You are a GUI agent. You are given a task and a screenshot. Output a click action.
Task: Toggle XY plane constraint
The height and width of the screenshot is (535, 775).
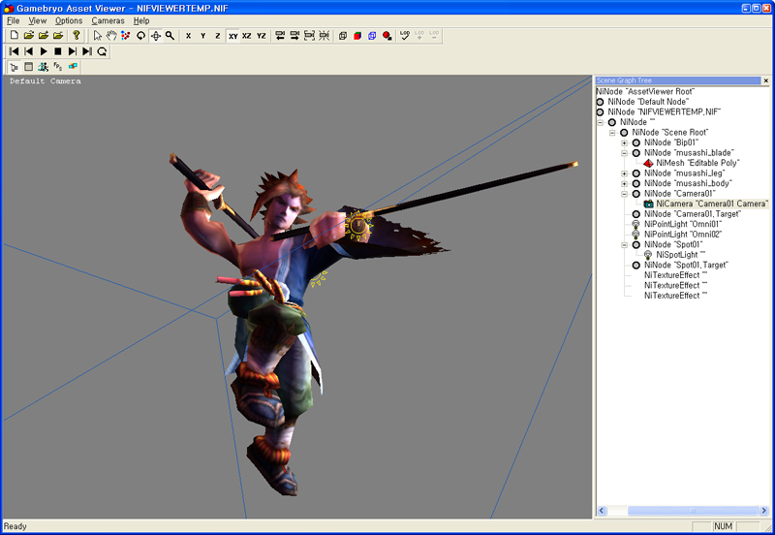click(x=232, y=36)
